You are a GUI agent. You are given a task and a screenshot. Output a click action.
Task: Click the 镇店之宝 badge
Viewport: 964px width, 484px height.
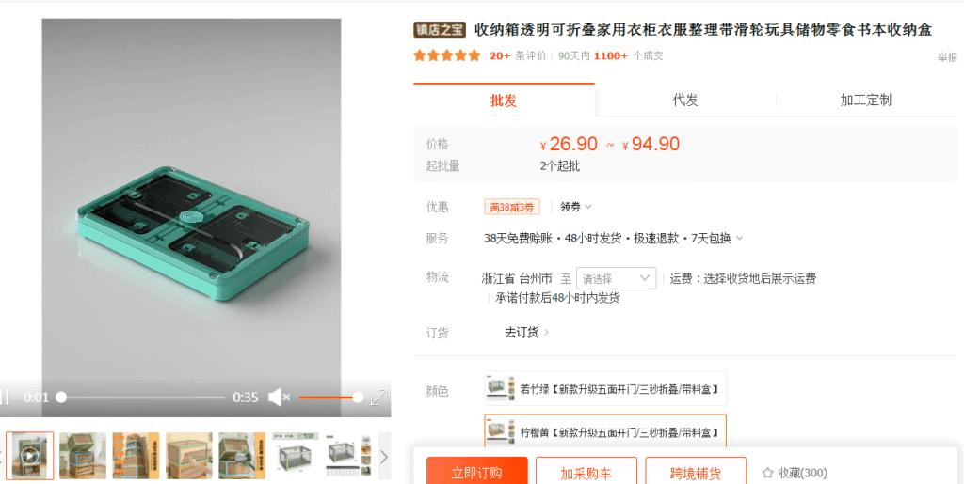(x=440, y=29)
